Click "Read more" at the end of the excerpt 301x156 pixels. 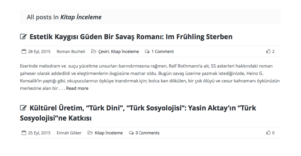click(77, 88)
